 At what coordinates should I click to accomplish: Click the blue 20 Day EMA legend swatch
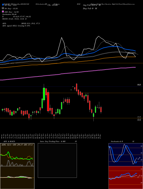[3, 5]
